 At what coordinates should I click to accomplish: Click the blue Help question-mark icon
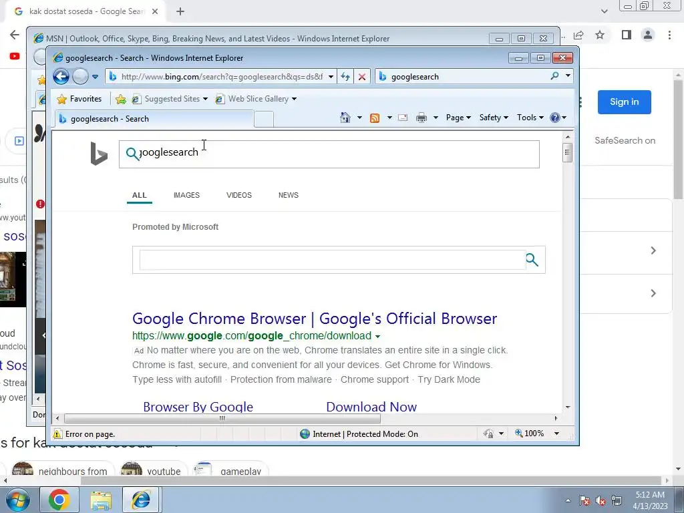555,118
